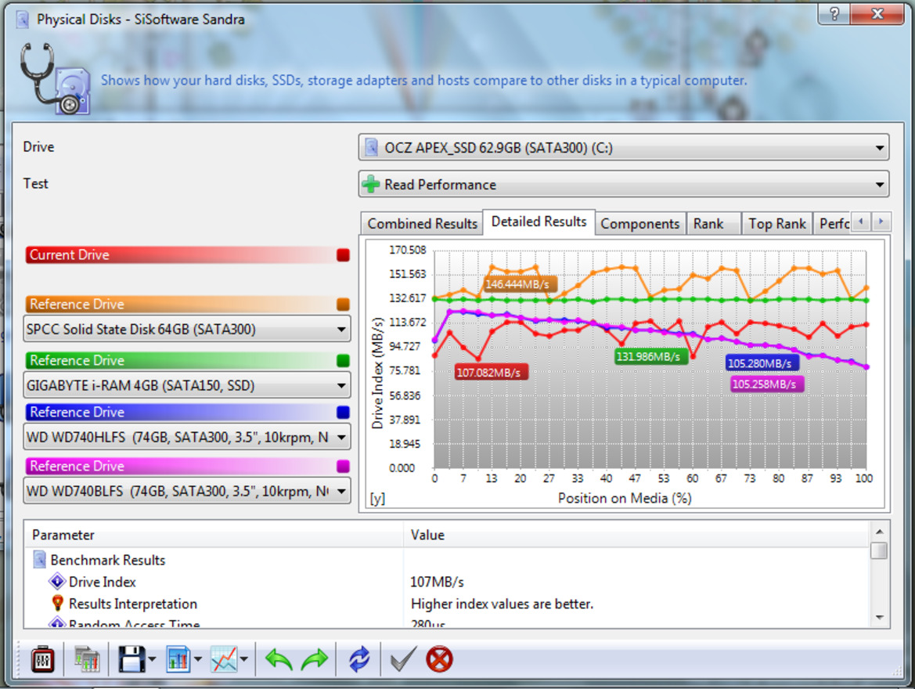Click the blue Reference Drive color swatch

click(343, 413)
